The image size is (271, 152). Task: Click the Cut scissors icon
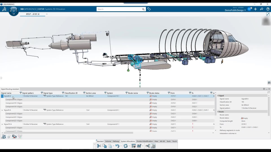click(x=99, y=146)
